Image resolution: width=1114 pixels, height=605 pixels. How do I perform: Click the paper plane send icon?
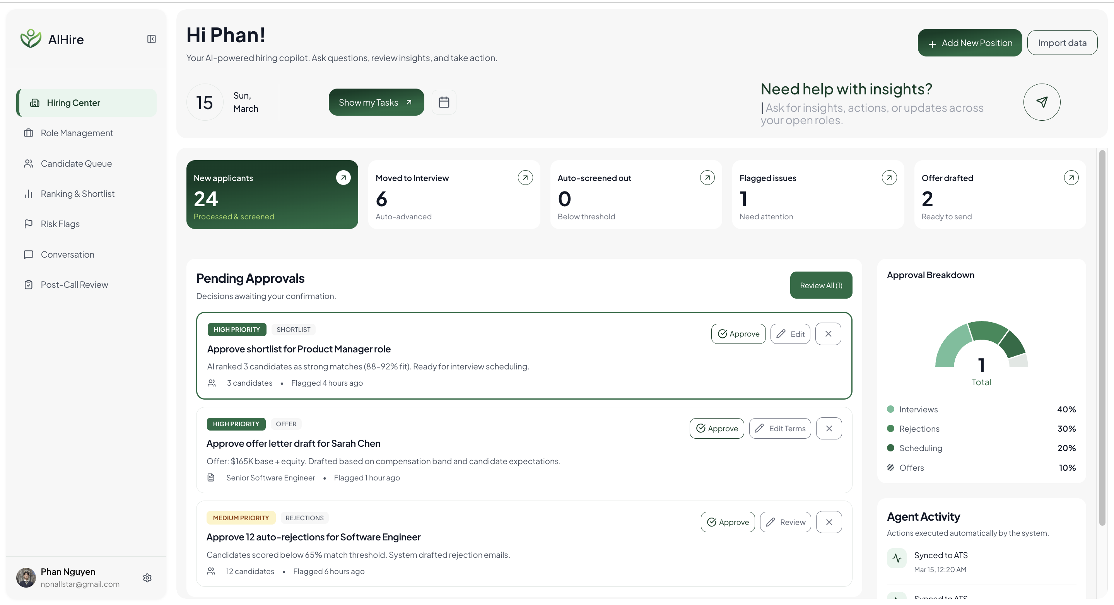click(1041, 102)
